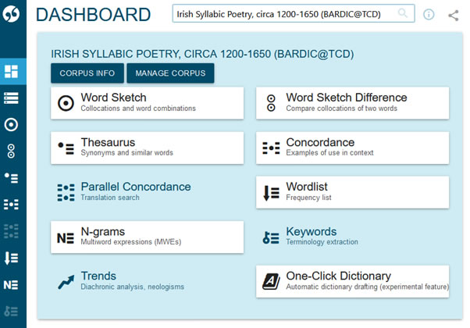Click the share icon in the header

pos(454,16)
